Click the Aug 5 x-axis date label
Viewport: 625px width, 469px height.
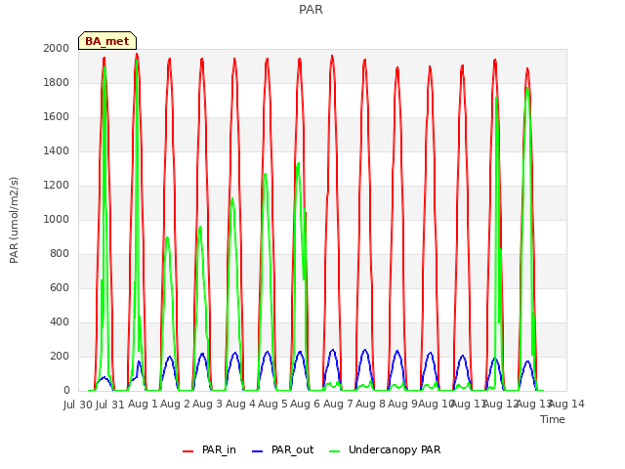click(x=272, y=405)
